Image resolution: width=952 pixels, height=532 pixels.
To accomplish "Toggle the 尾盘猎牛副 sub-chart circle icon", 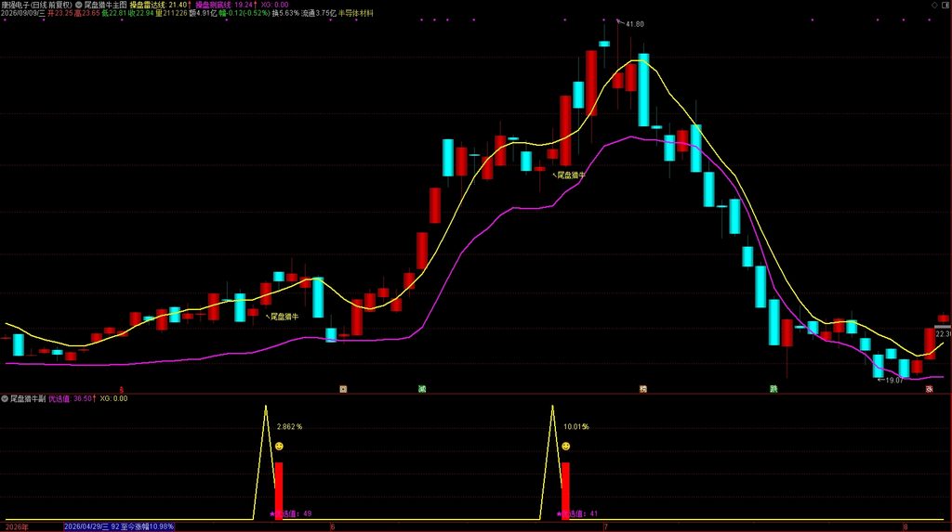I will (5, 398).
